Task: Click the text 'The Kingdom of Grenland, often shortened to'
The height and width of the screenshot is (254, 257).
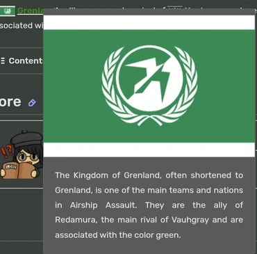Action: 149,175
